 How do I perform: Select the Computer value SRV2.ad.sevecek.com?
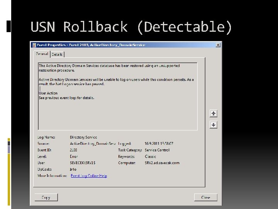coord(162,163)
